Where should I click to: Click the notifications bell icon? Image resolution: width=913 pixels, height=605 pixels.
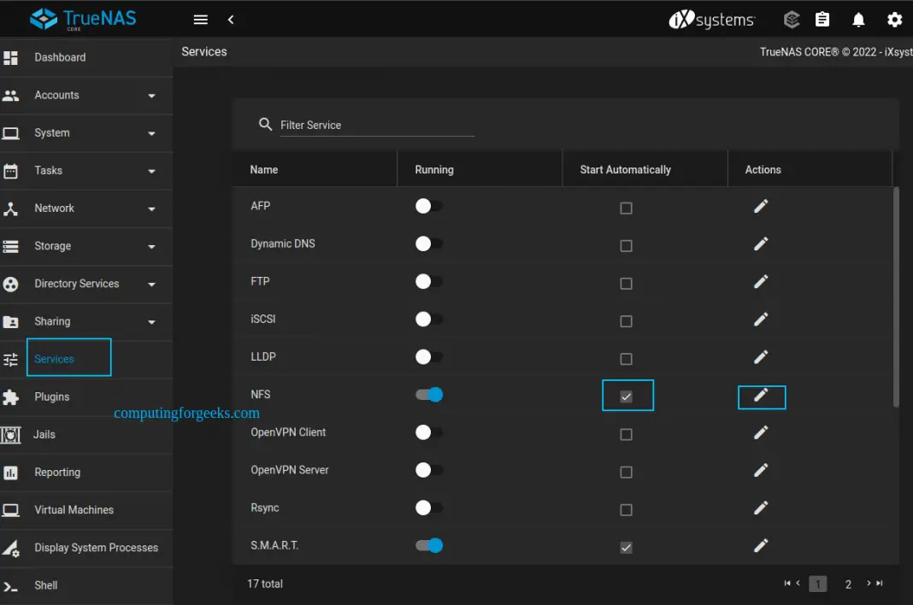point(858,19)
